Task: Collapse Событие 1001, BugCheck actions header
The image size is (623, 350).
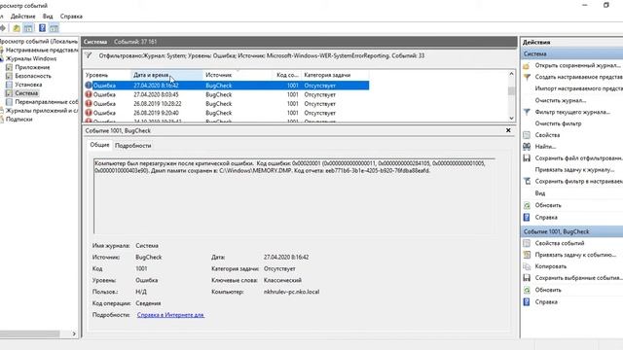Action: pos(571,231)
